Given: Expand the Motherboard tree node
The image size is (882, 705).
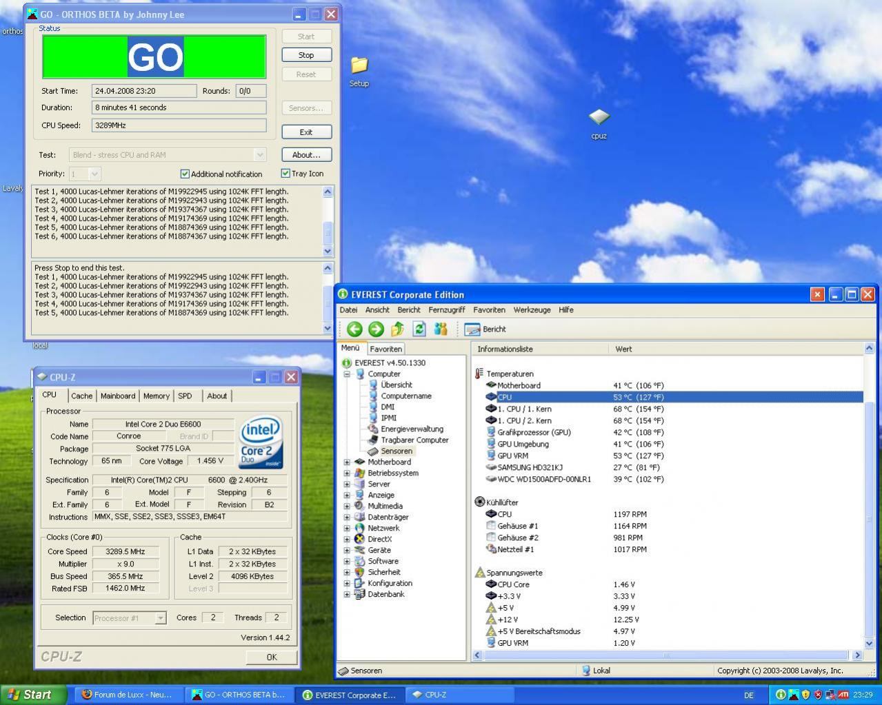Looking at the screenshot, I should click(x=347, y=462).
